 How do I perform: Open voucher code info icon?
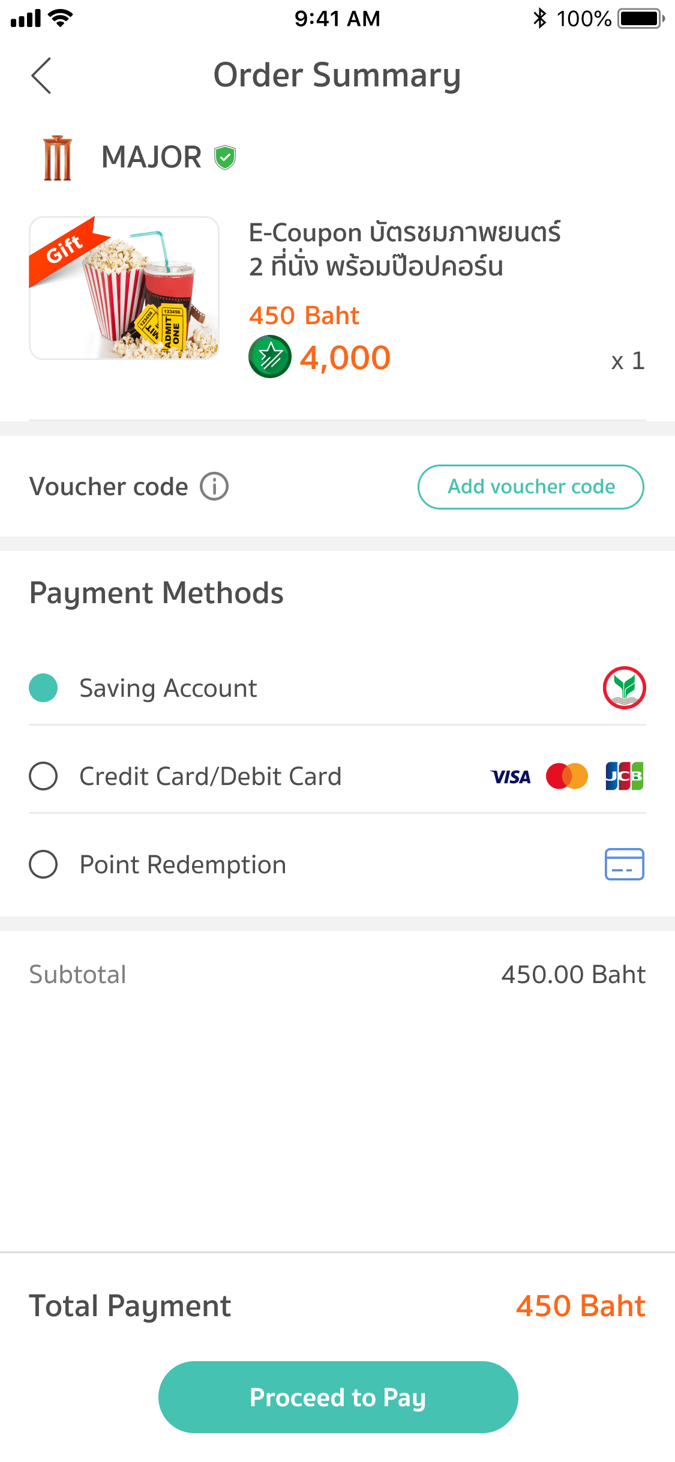[x=214, y=486]
